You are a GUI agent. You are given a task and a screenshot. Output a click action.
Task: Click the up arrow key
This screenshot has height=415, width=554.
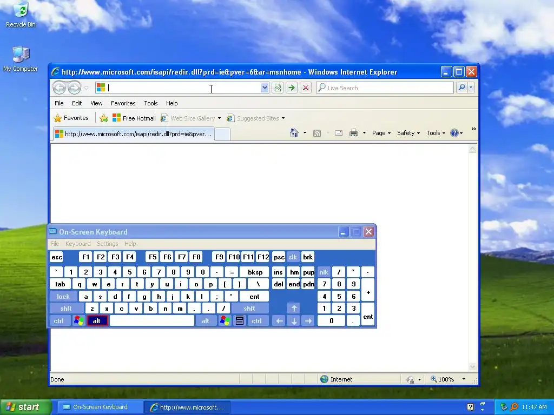pos(294,309)
